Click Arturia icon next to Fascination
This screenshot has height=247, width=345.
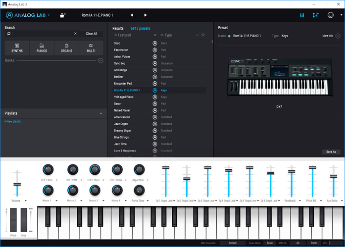155,50
